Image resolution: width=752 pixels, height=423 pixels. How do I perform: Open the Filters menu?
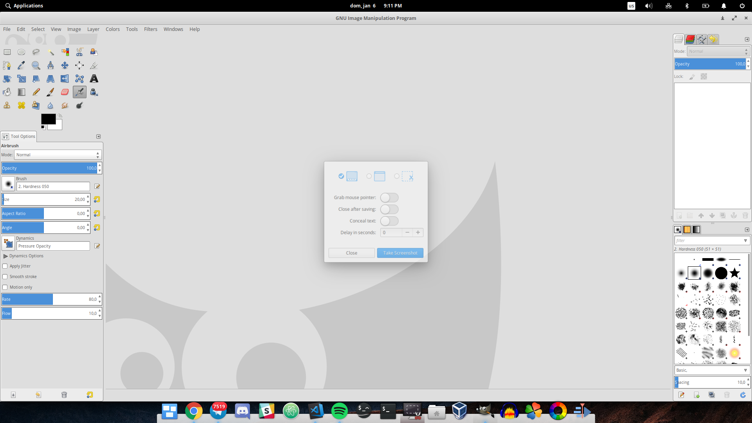(x=150, y=29)
